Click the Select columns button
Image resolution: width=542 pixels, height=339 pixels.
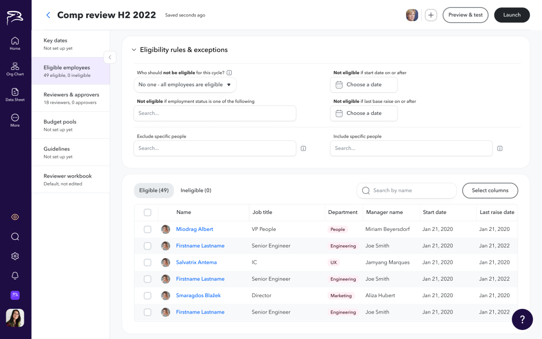click(x=490, y=191)
